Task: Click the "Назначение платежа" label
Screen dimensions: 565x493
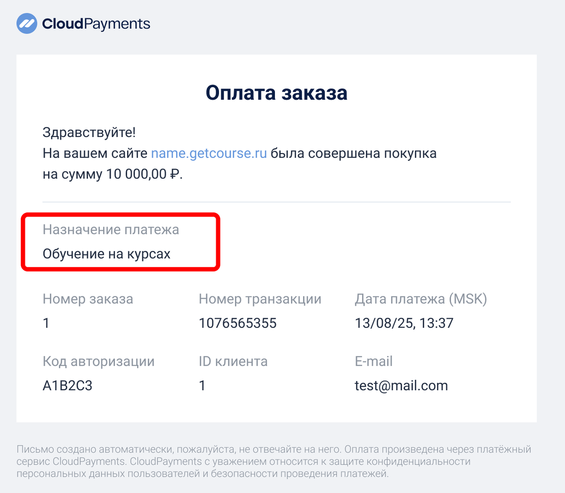Action: pyautogui.click(x=111, y=230)
